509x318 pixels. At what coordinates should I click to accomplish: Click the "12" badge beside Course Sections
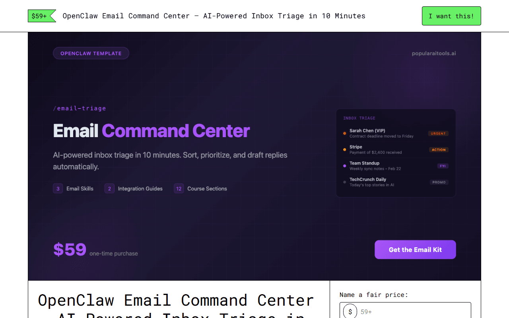pyautogui.click(x=179, y=188)
